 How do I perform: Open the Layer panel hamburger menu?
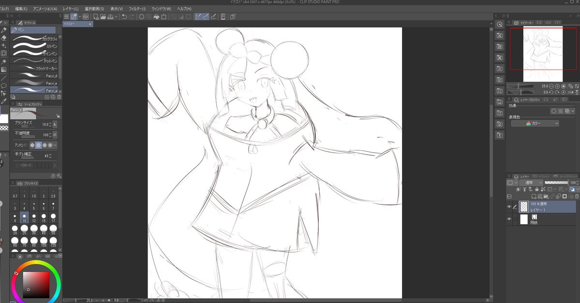(x=509, y=176)
